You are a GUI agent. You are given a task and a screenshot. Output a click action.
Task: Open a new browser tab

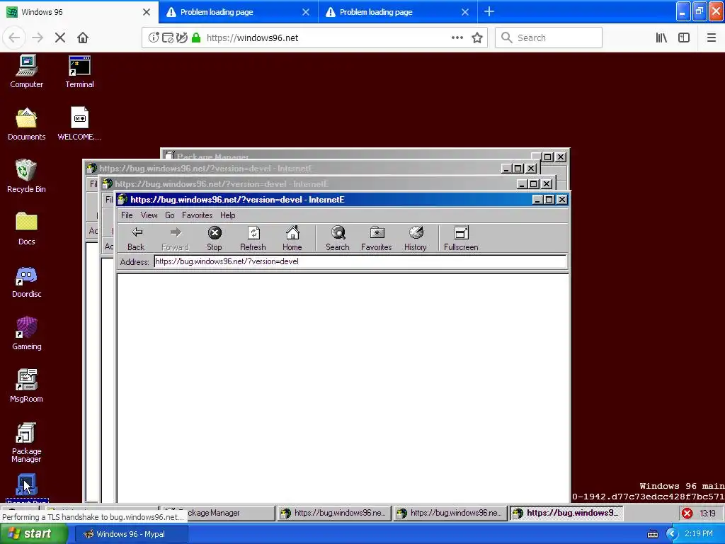click(x=489, y=11)
